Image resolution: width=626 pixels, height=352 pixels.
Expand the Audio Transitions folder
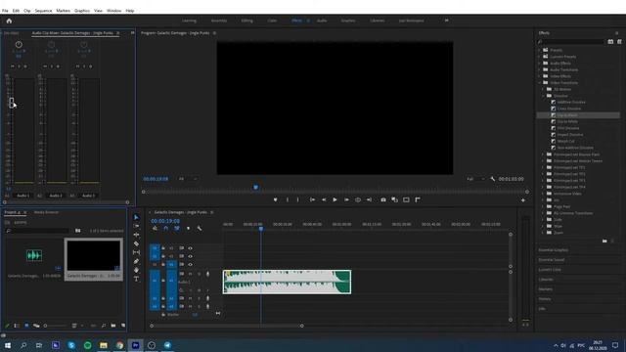539,69
